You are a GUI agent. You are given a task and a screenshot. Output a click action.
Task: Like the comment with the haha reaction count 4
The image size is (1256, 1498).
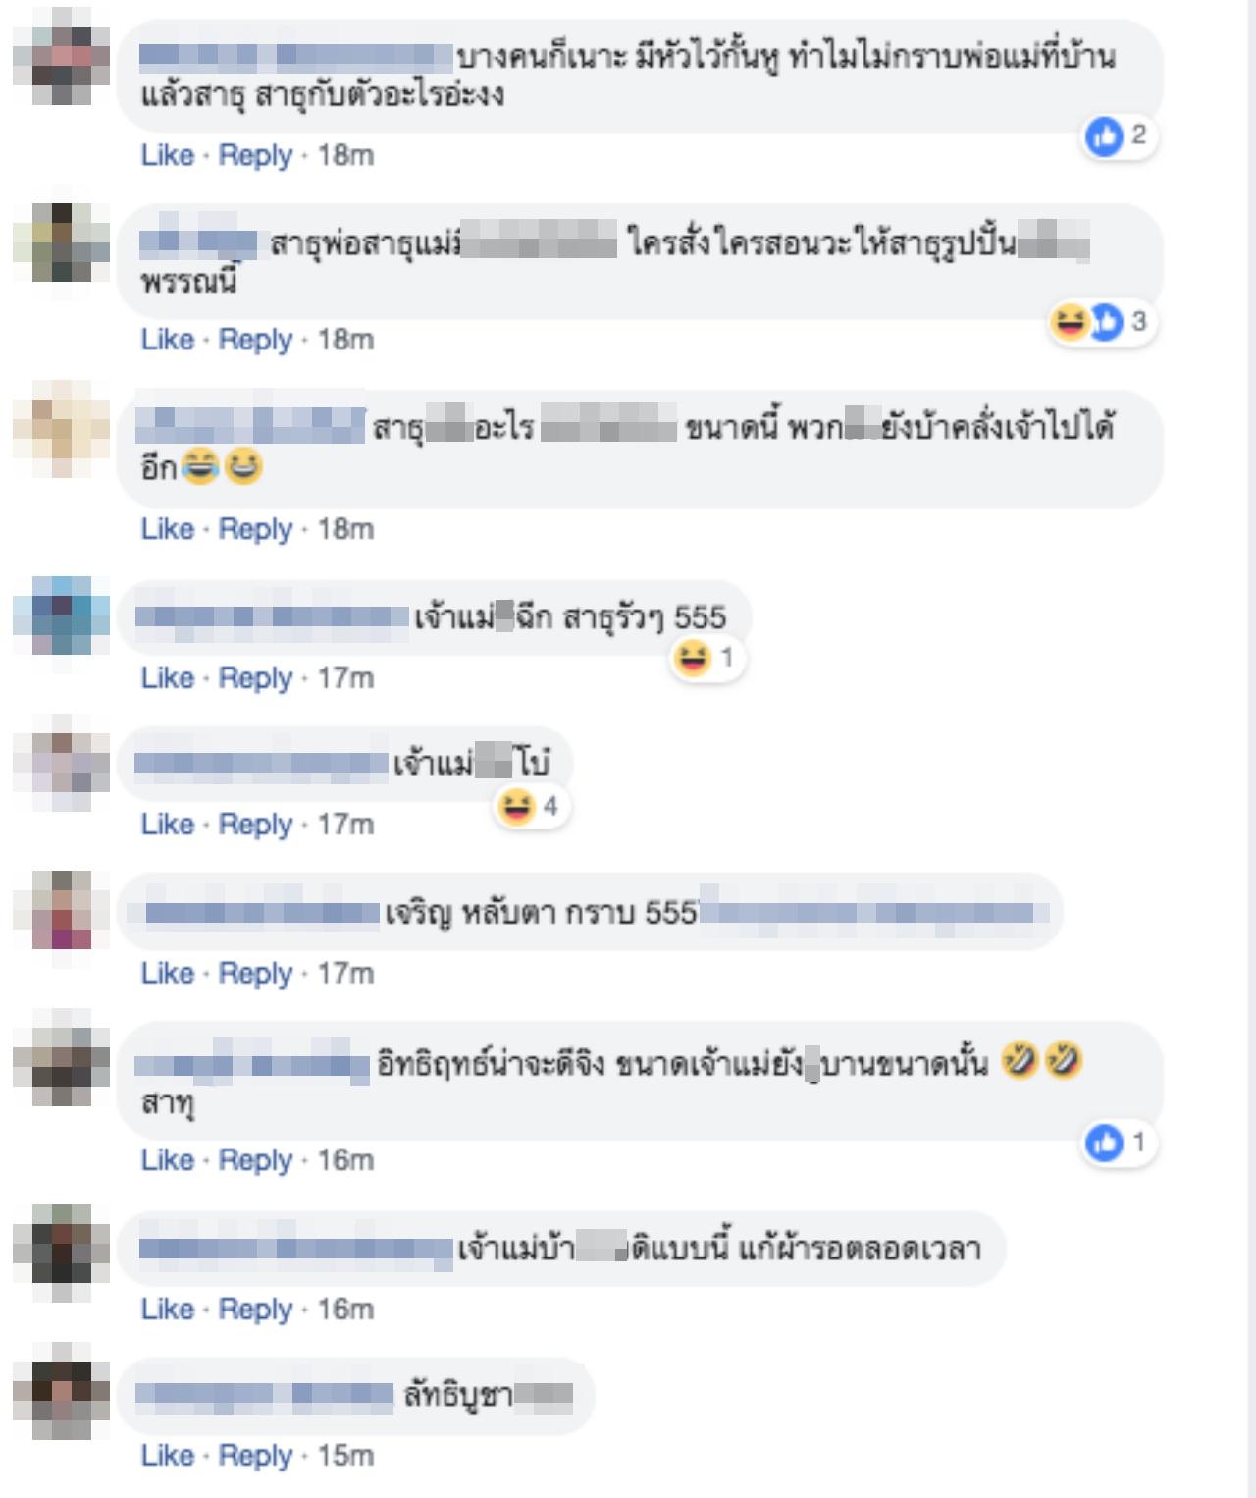tap(167, 824)
